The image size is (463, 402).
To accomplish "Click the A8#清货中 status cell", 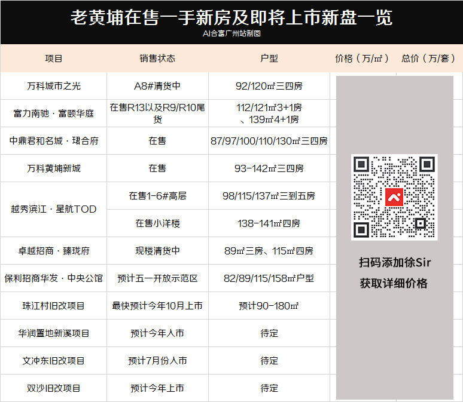I will [157, 86].
